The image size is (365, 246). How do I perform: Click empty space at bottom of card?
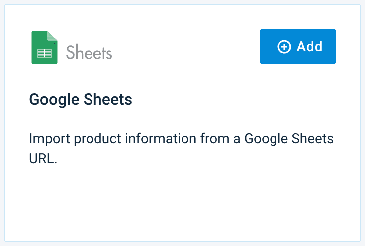coord(182,208)
